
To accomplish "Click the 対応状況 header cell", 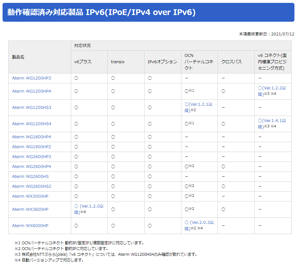I will pyautogui.click(x=181, y=46).
